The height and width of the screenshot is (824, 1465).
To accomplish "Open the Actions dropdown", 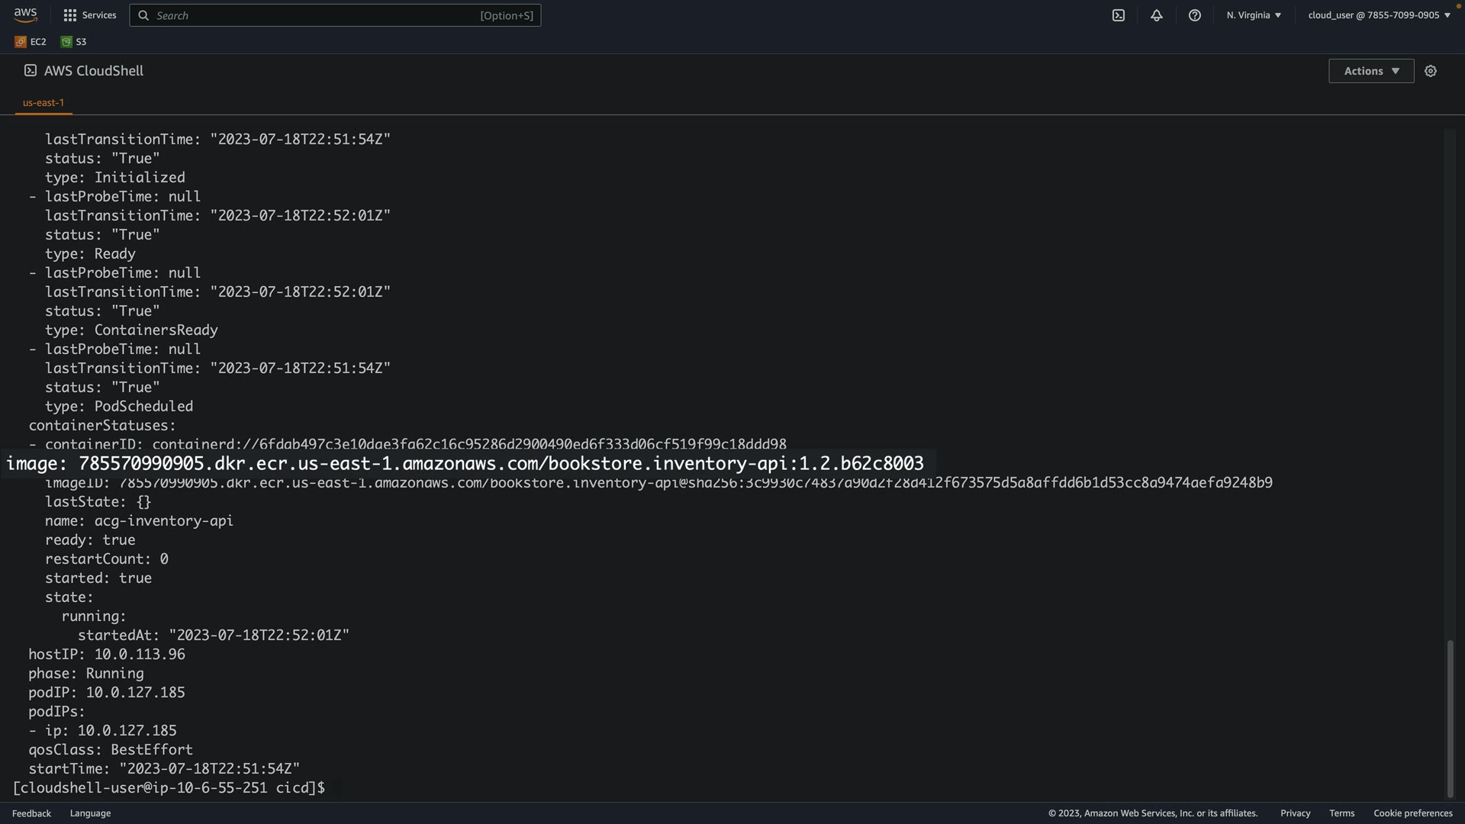I will pos(1371,71).
